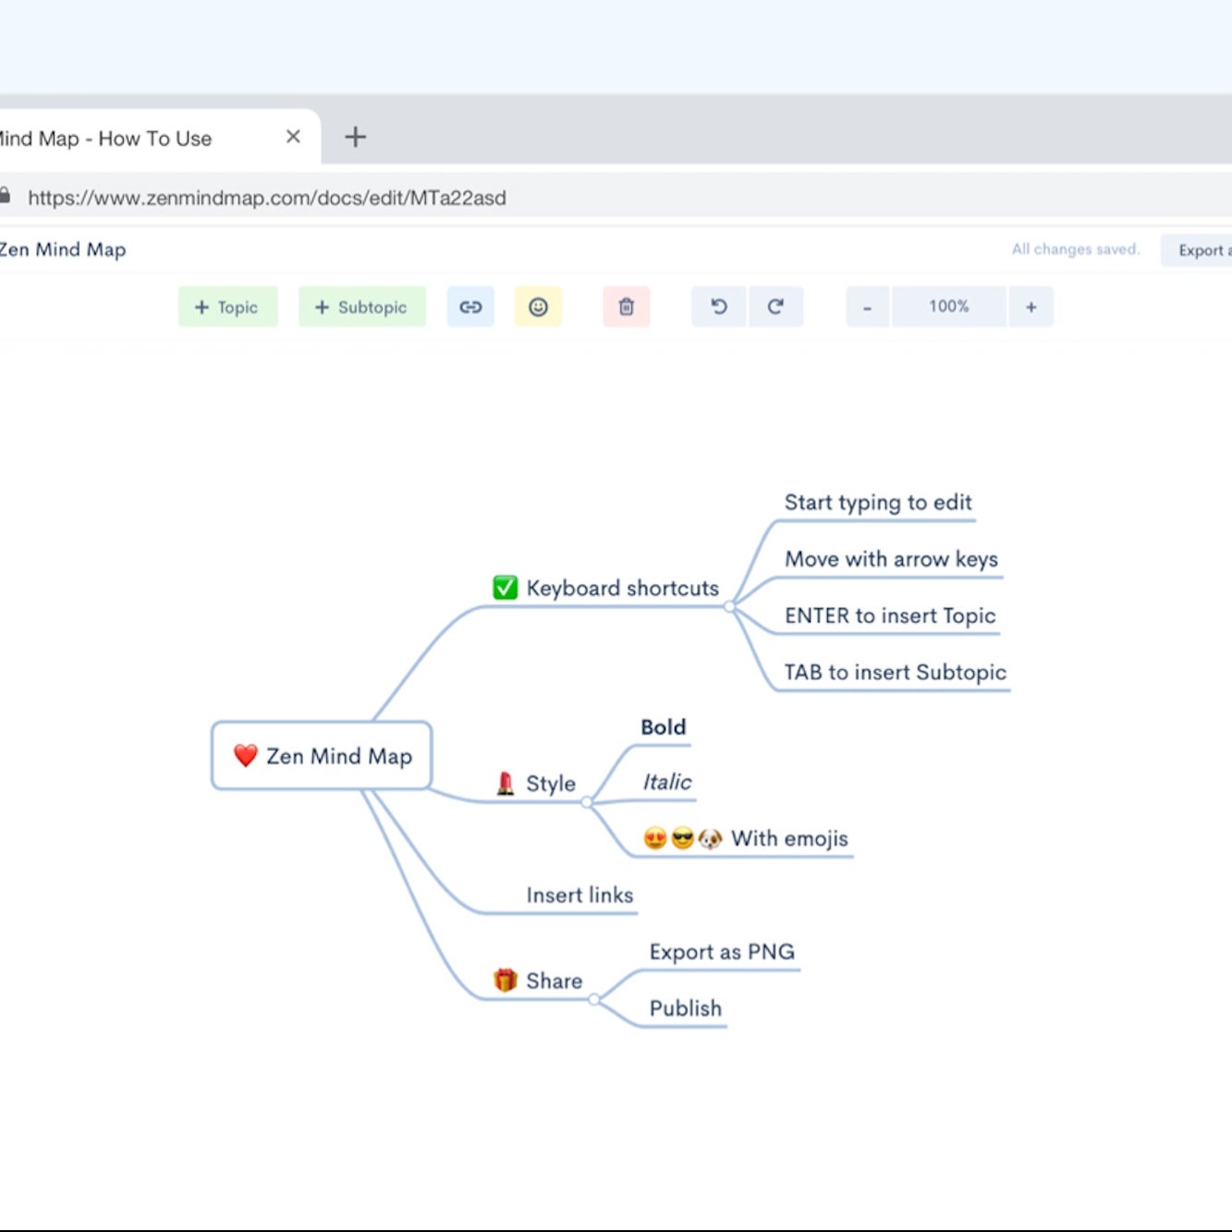Collapse the Keyboard shortcuts branch circle

(730, 607)
